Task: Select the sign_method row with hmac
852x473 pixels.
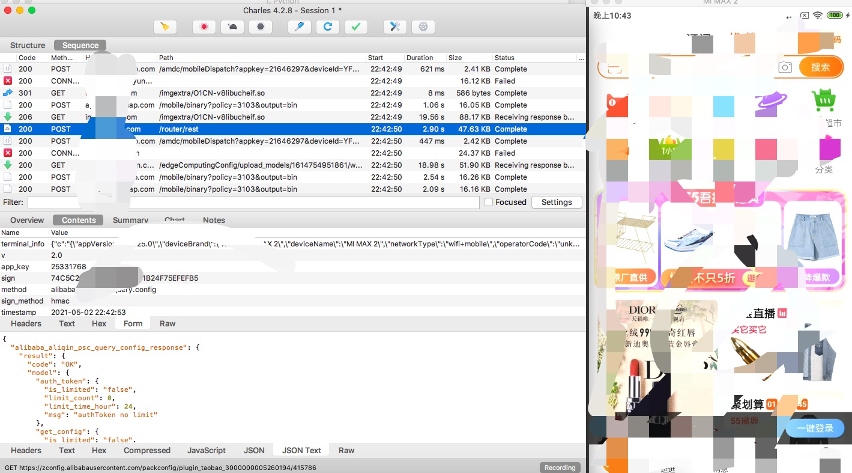Action: tap(292, 301)
